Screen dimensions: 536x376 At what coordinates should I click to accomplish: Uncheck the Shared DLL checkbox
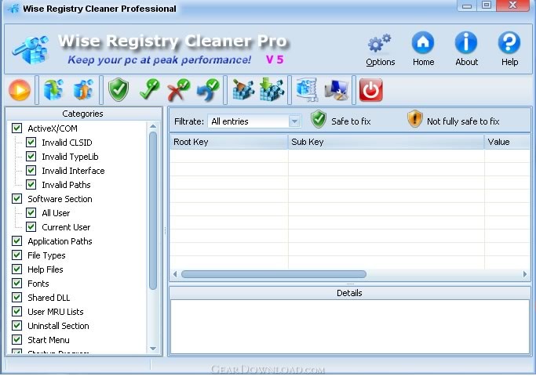[16, 297]
